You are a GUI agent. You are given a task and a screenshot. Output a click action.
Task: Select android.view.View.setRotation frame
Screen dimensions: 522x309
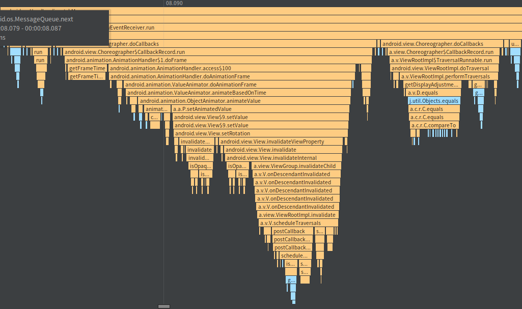click(x=261, y=133)
